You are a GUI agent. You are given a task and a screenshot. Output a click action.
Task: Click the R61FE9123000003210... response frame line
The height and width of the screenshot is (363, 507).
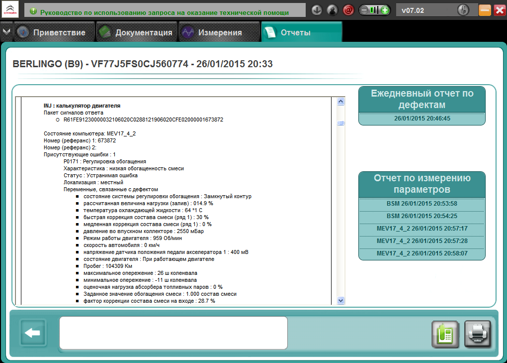[x=143, y=120]
